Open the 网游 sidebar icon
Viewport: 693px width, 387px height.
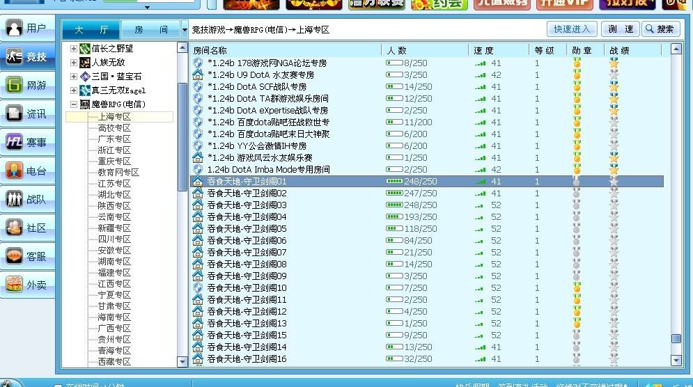[x=14, y=85]
